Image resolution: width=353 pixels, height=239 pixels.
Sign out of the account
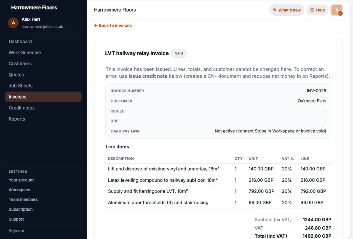pyautogui.click(x=17, y=231)
